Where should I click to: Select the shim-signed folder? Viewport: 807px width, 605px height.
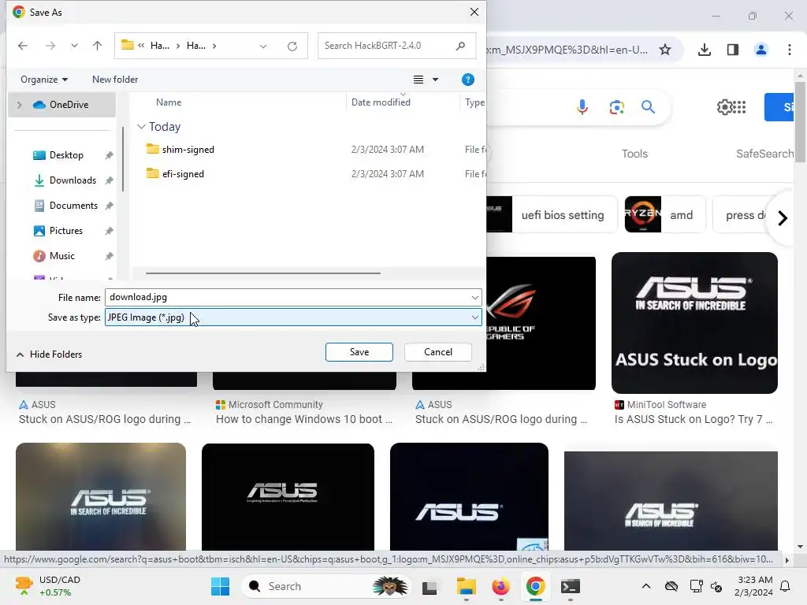[x=188, y=150]
